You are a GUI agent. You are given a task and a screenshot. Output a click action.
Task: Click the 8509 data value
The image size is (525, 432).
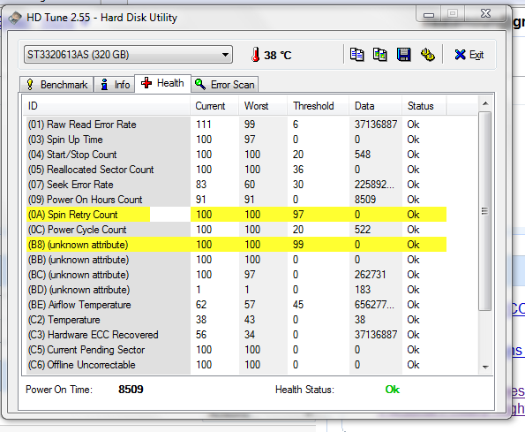click(x=365, y=200)
